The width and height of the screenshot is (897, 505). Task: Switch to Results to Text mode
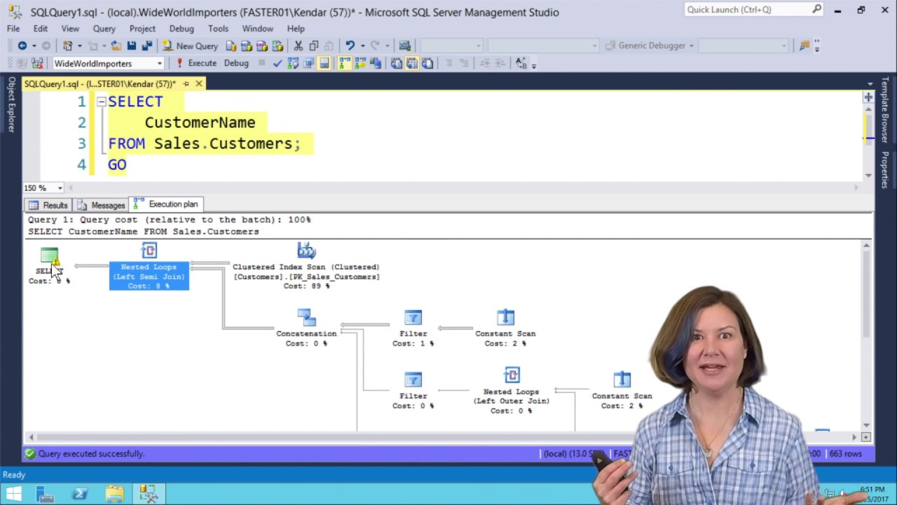pyautogui.click(x=396, y=63)
